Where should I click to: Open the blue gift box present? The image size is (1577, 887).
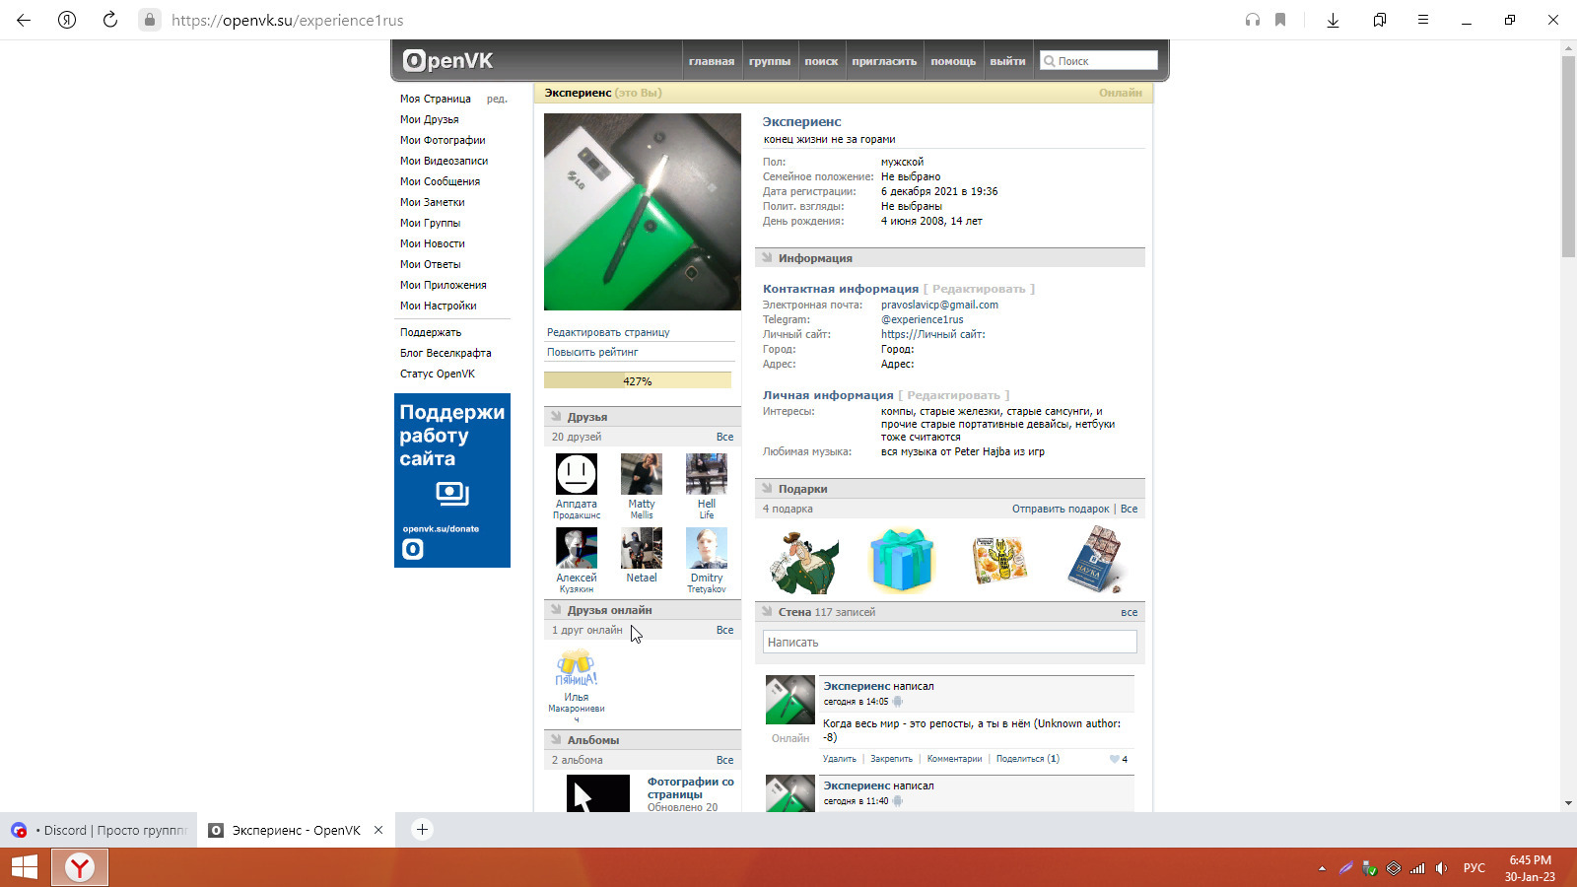pos(901,561)
